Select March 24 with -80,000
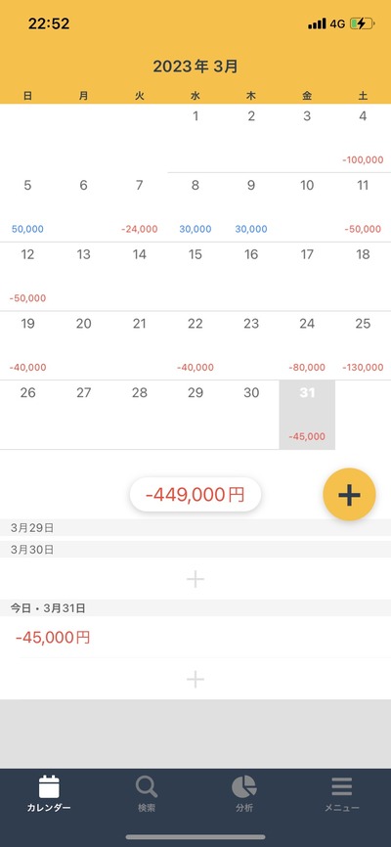 [307, 345]
